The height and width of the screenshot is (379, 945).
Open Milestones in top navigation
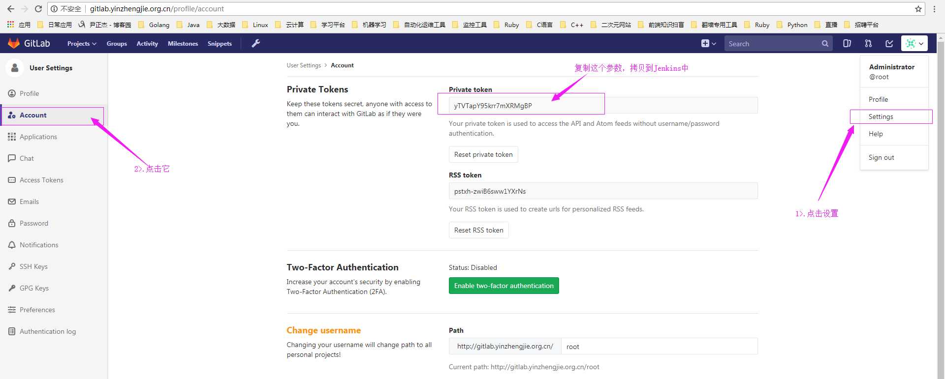[183, 43]
